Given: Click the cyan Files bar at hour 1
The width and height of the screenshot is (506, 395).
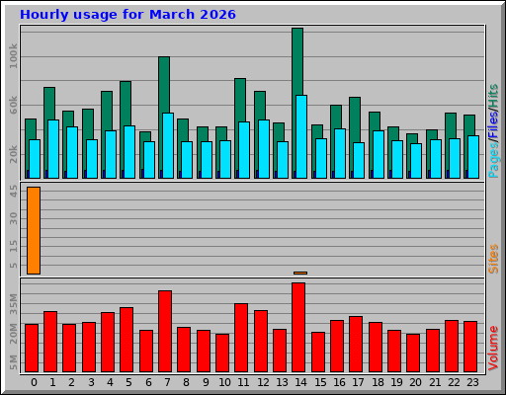Looking at the screenshot, I should click(x=53, y=149).
